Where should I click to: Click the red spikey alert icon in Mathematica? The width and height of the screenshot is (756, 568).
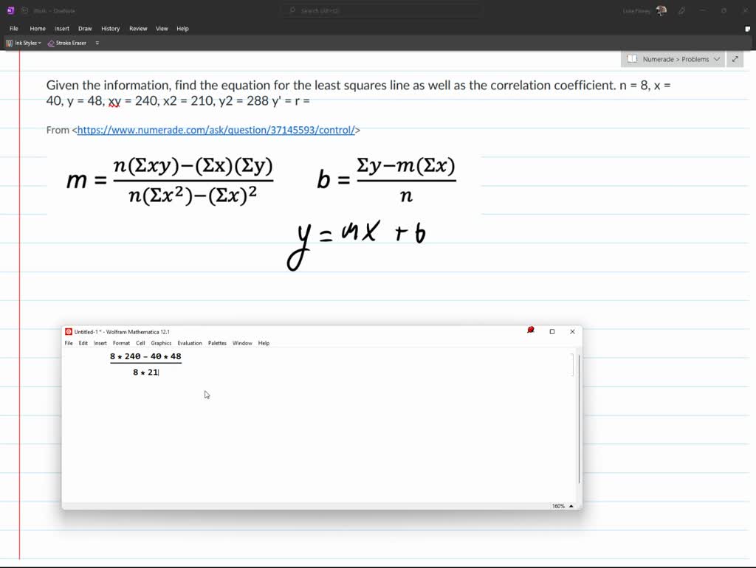click(x=530, y=330)
